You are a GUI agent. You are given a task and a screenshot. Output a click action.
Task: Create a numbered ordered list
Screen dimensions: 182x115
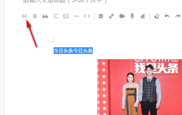(x=66, y=16)
